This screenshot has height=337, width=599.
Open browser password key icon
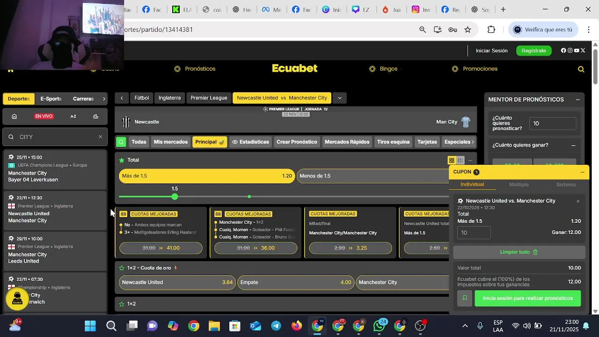(x=453, y=29)
